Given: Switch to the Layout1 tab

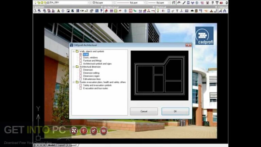Looking at the screenshot, I should [62, 145].
